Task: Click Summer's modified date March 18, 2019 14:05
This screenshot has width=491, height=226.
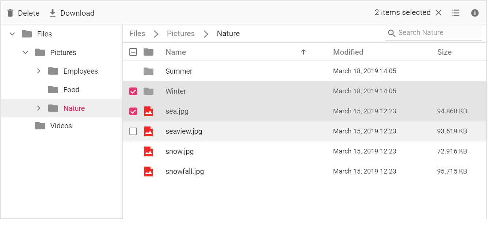Action: point(365,71)
